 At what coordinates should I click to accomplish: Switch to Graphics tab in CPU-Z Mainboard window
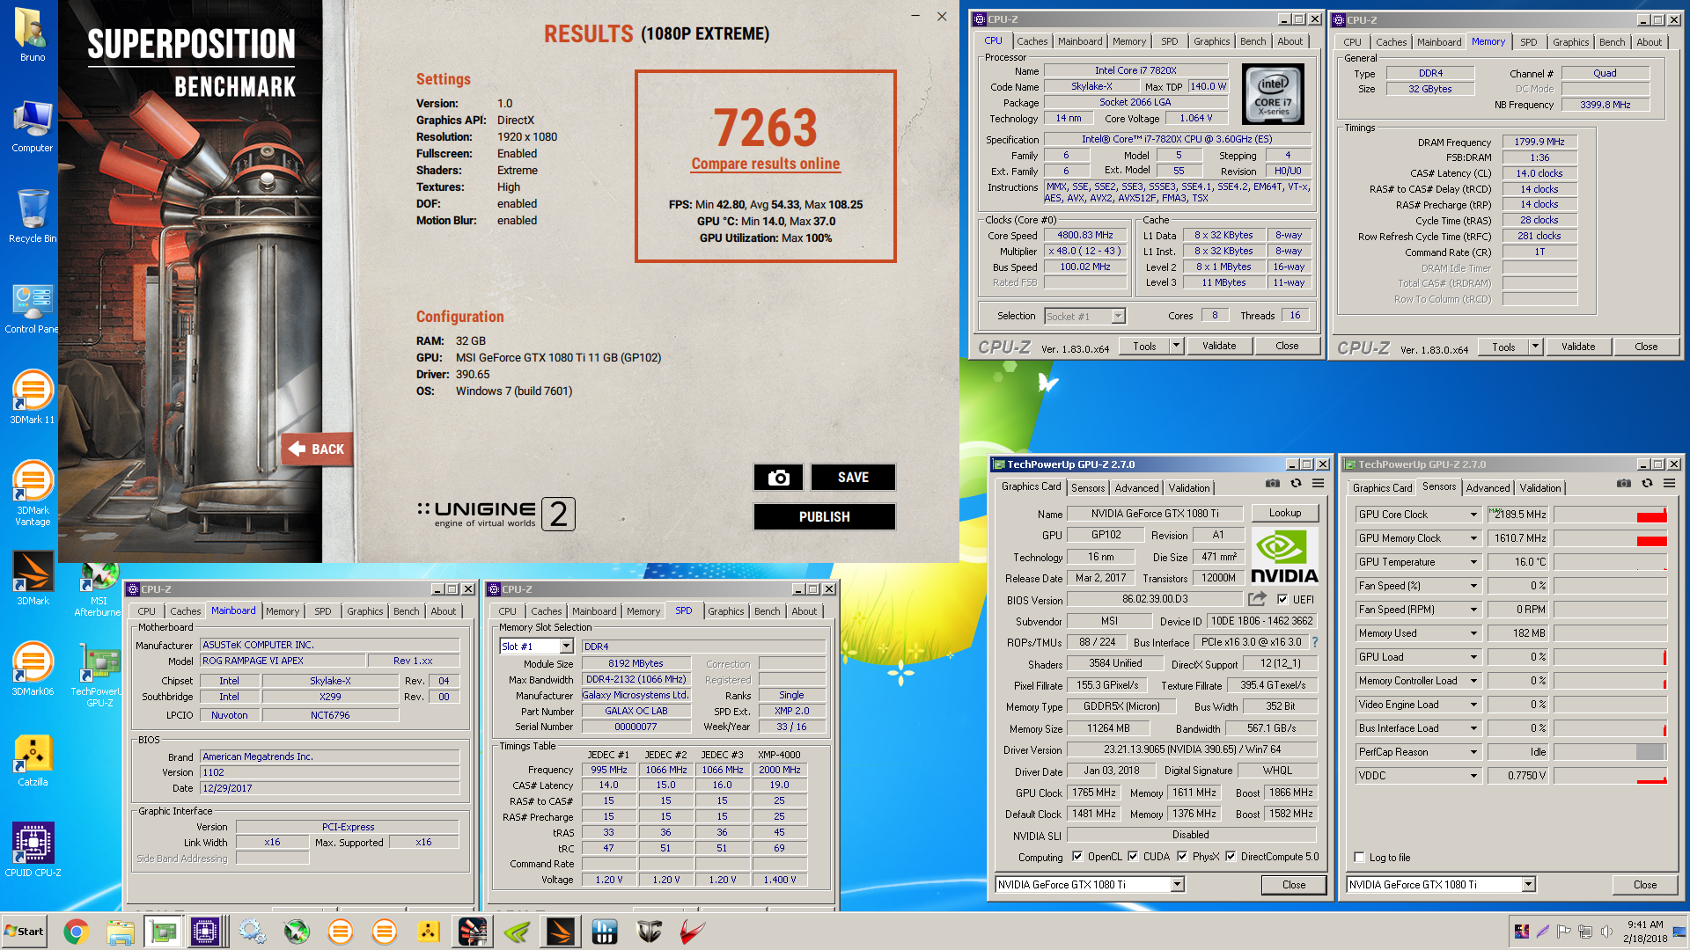[364, 611]
